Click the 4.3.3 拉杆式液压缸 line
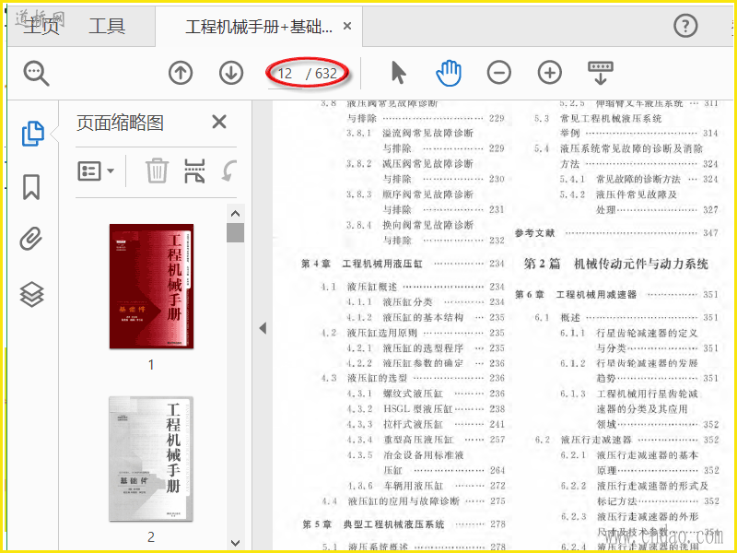 click(x=426, y=425)
